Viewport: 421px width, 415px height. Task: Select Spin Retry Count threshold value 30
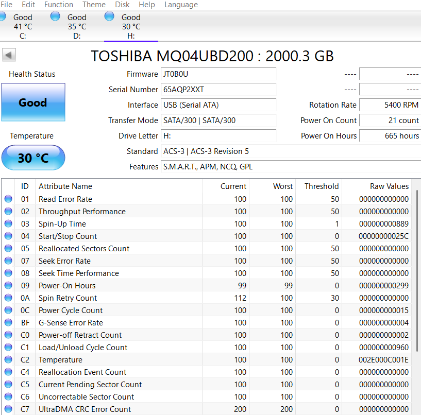(x=335, y=298)
